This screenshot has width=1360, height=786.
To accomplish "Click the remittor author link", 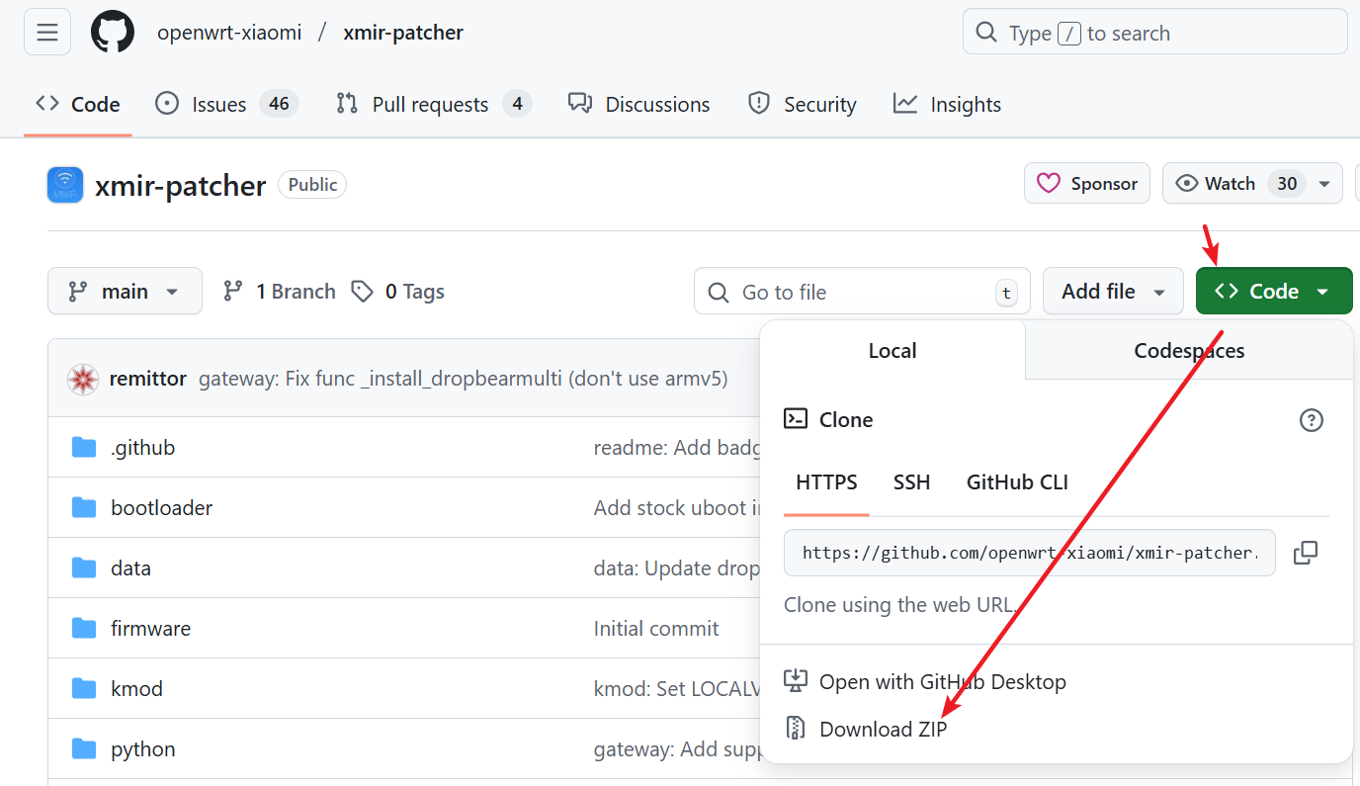I will pos(148,379).
